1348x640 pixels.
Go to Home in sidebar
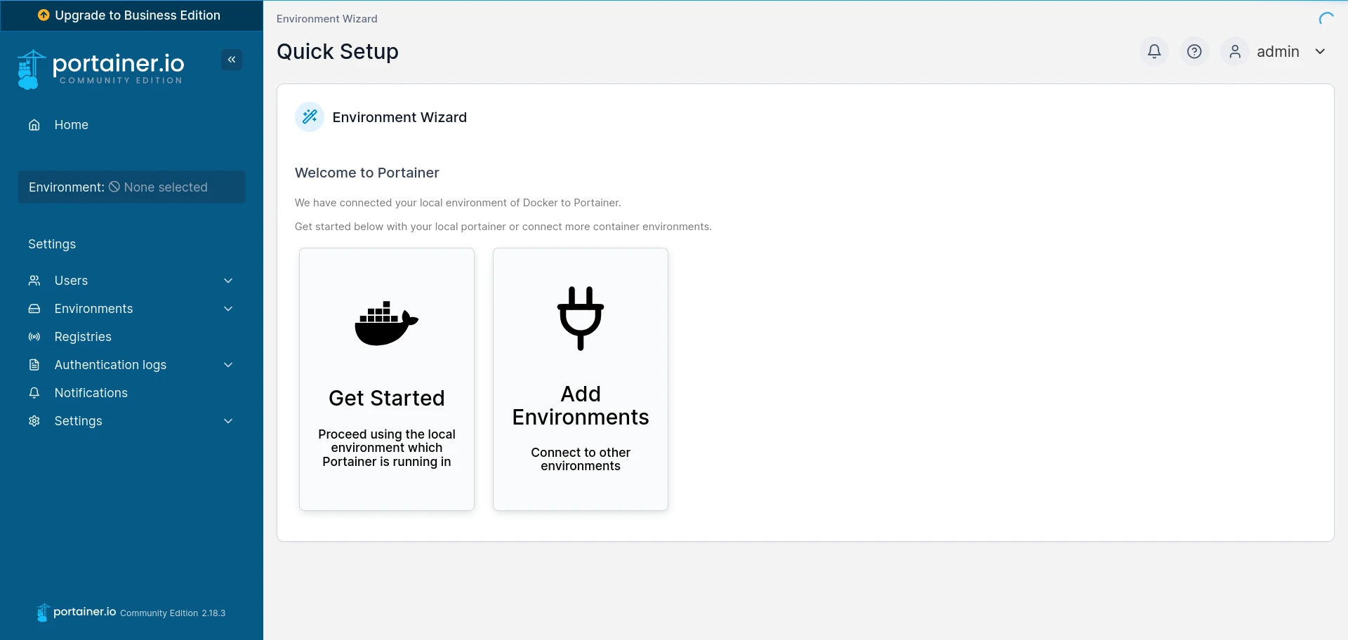[x=72, y=125]
